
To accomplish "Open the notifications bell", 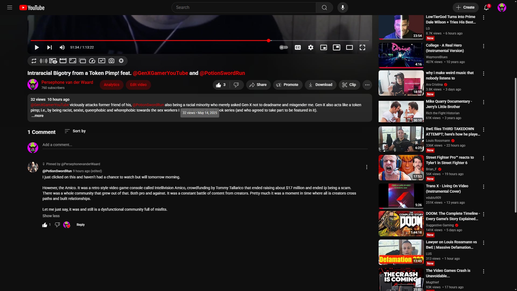I will (486, 8).
